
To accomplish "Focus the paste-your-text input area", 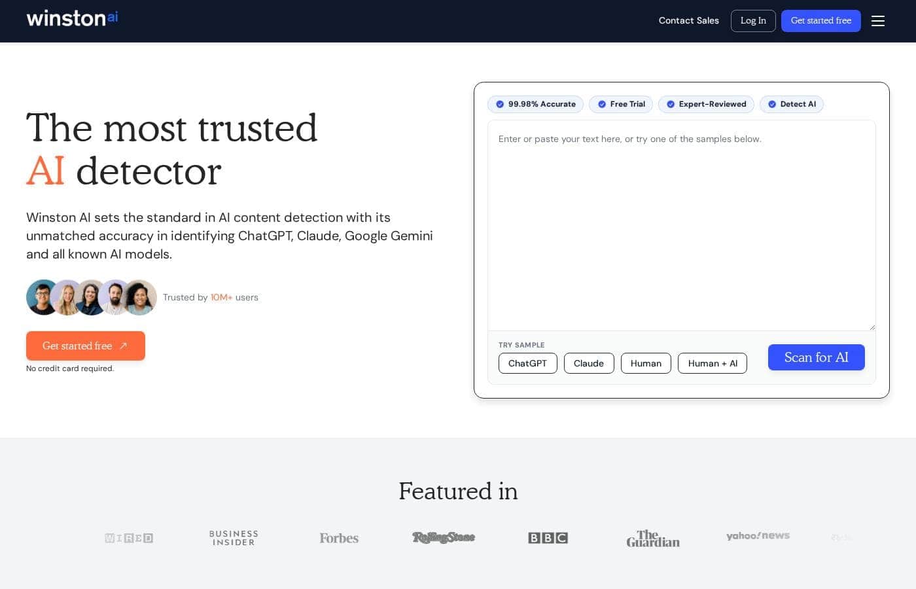I will pos(682,225).
